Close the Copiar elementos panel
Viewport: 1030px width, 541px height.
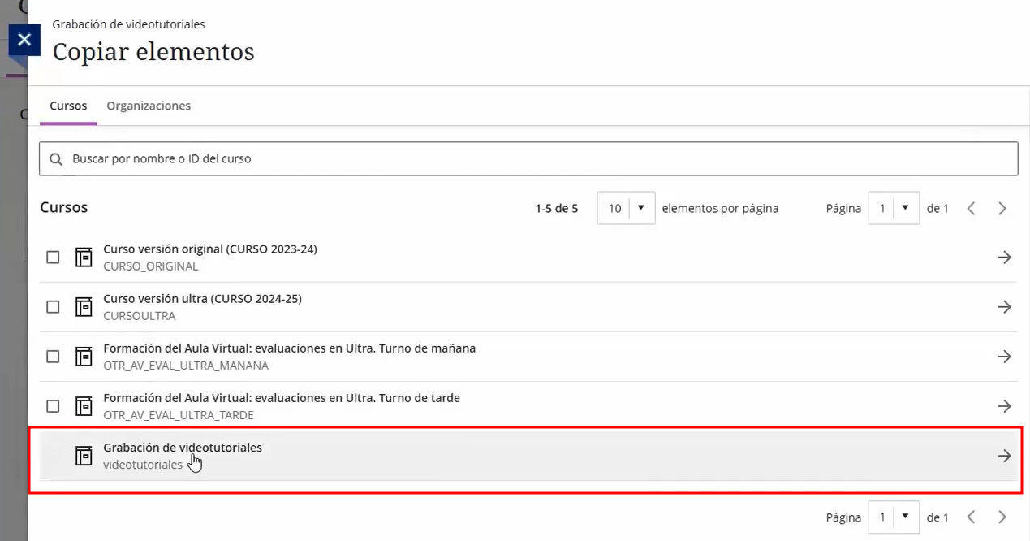[x=24, y=39]
